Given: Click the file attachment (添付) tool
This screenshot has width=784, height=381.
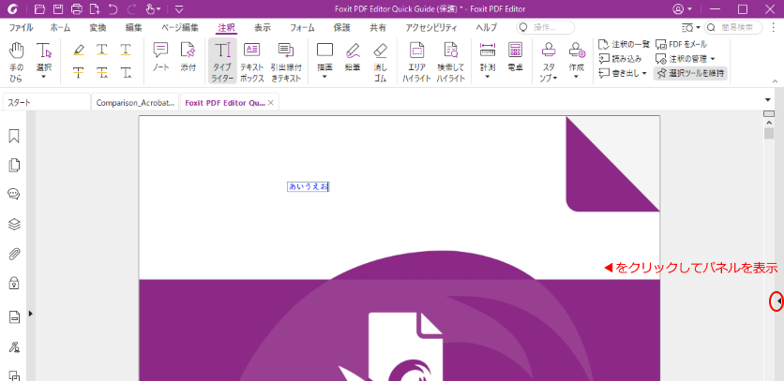Looking at the screenshot, I should [188, 57].
